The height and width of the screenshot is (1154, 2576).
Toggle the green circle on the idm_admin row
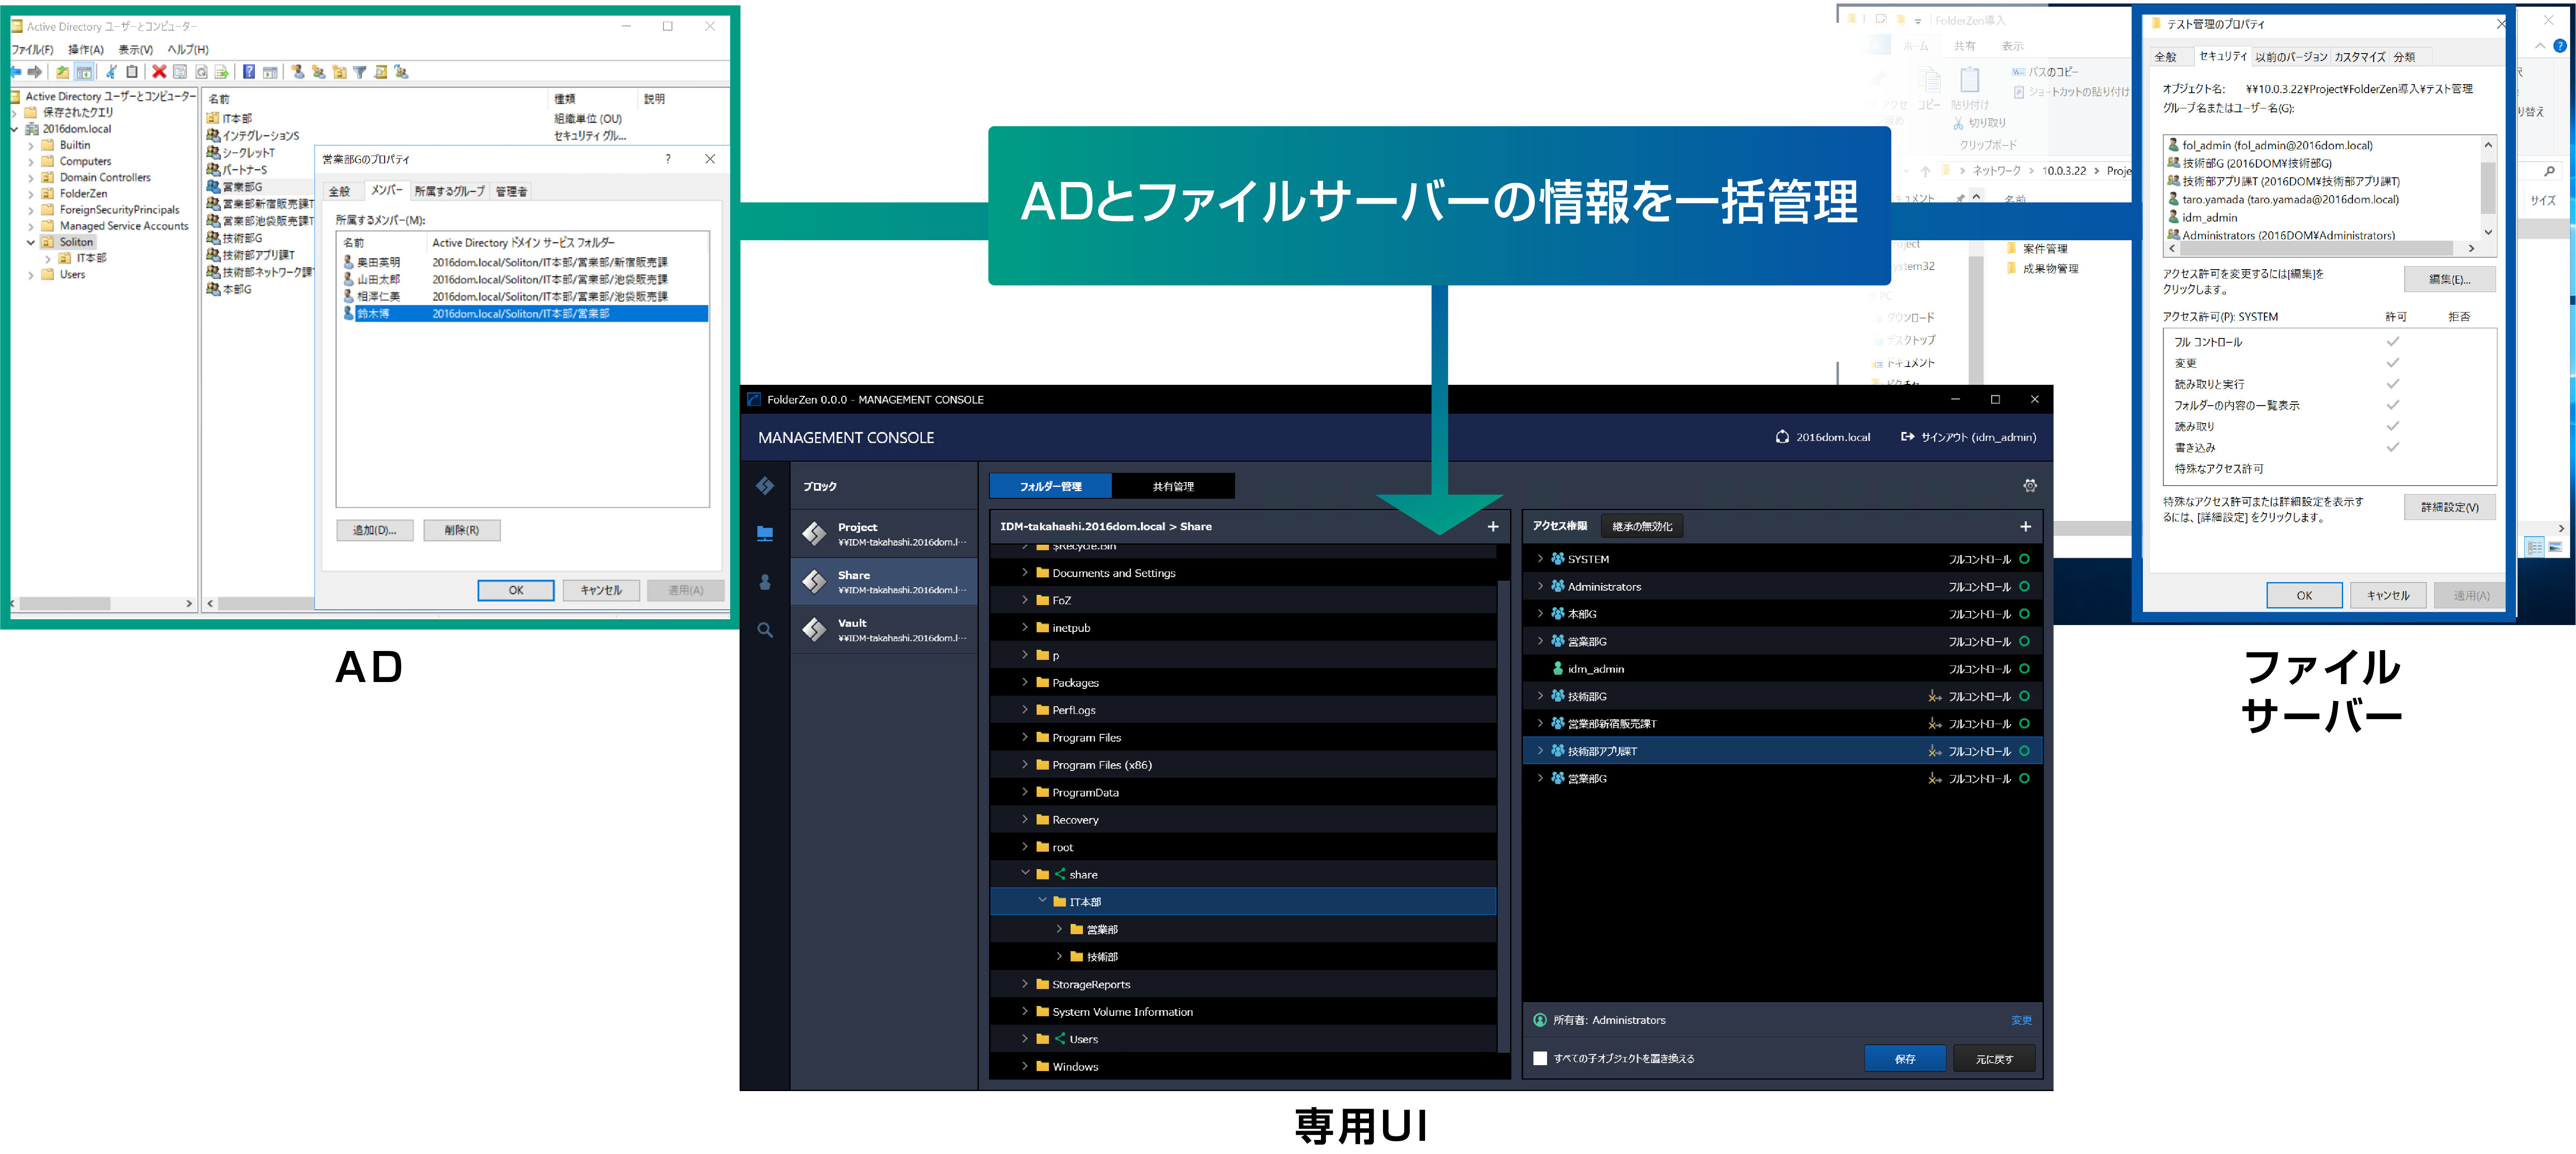[x=2024, y=668]
